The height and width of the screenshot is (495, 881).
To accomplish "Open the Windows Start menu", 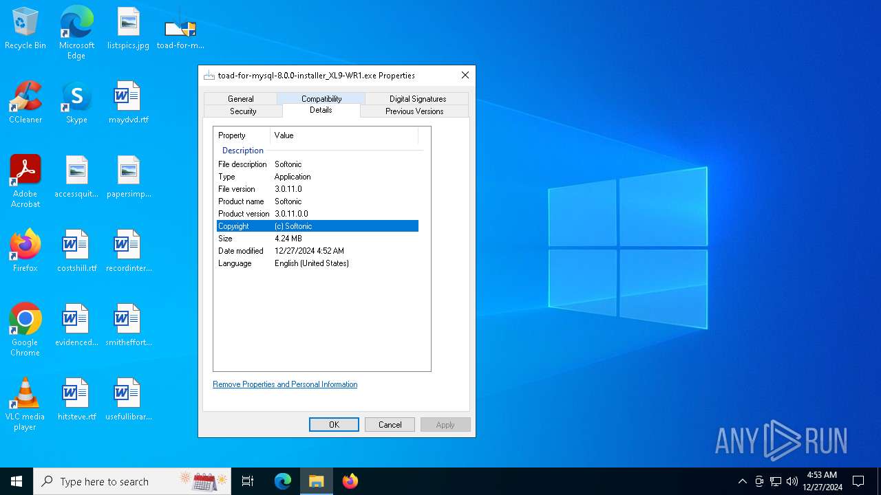I will coord(17,481).
